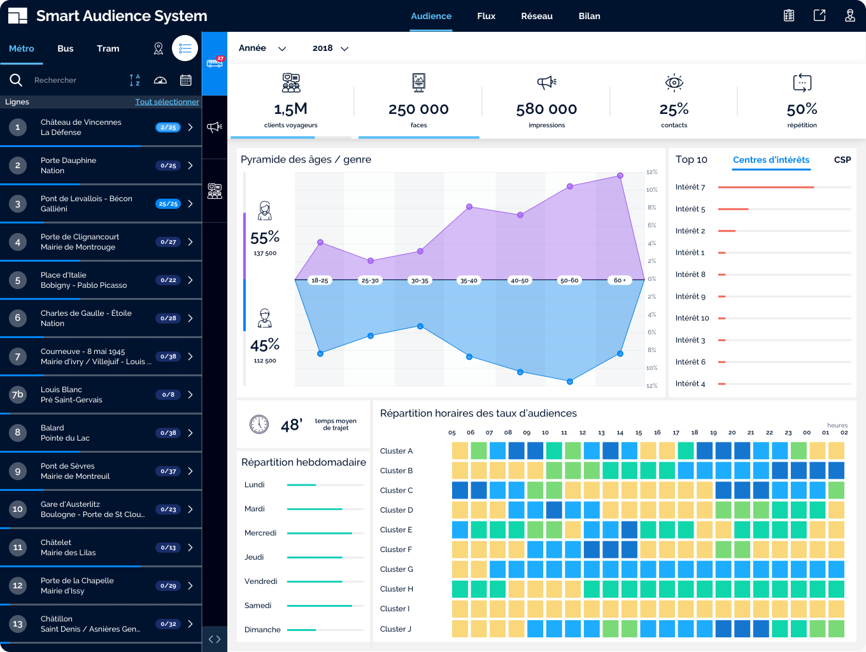Expand line 2 Porte Dauphine chevron

190,166
